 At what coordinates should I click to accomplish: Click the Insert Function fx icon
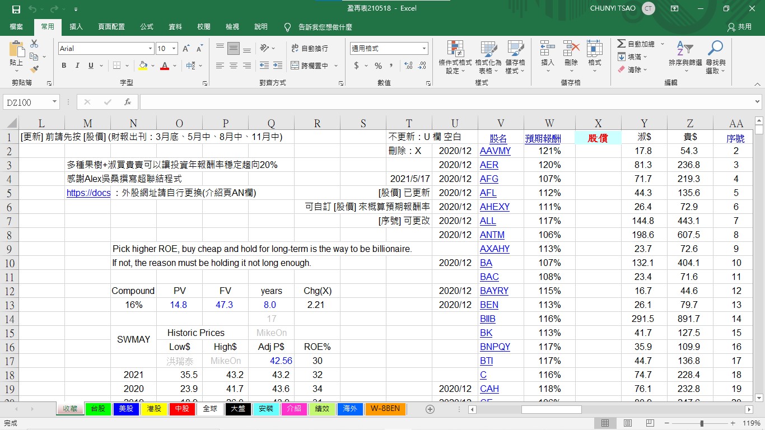coord(128,102)
